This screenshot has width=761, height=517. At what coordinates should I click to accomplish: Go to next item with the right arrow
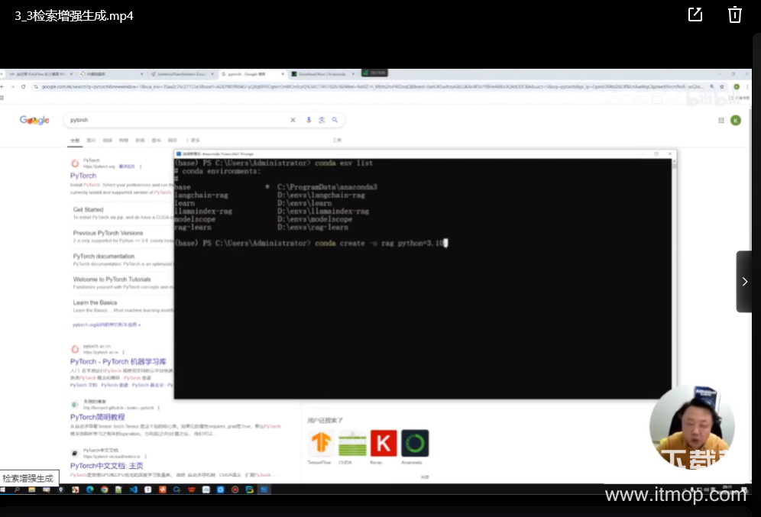click(x=744, y=281)
